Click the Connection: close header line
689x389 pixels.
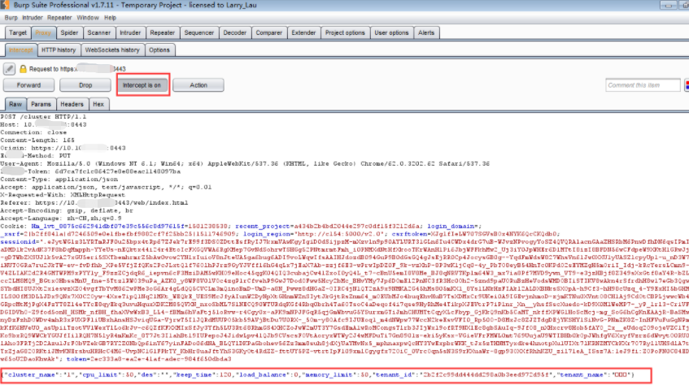point(33,132)
